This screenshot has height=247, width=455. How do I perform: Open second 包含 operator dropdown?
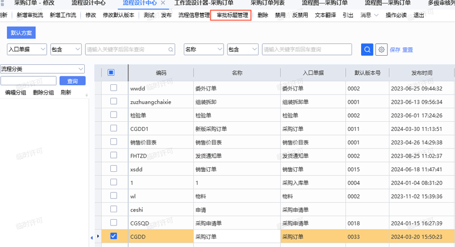tap(243, 50)
